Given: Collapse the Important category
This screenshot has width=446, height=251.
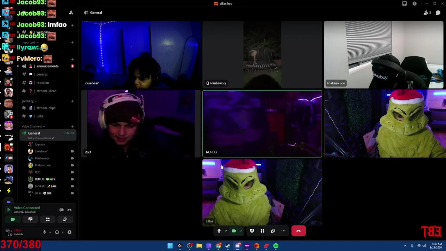Looking at the screenshot, I should (x=30, y=43).
